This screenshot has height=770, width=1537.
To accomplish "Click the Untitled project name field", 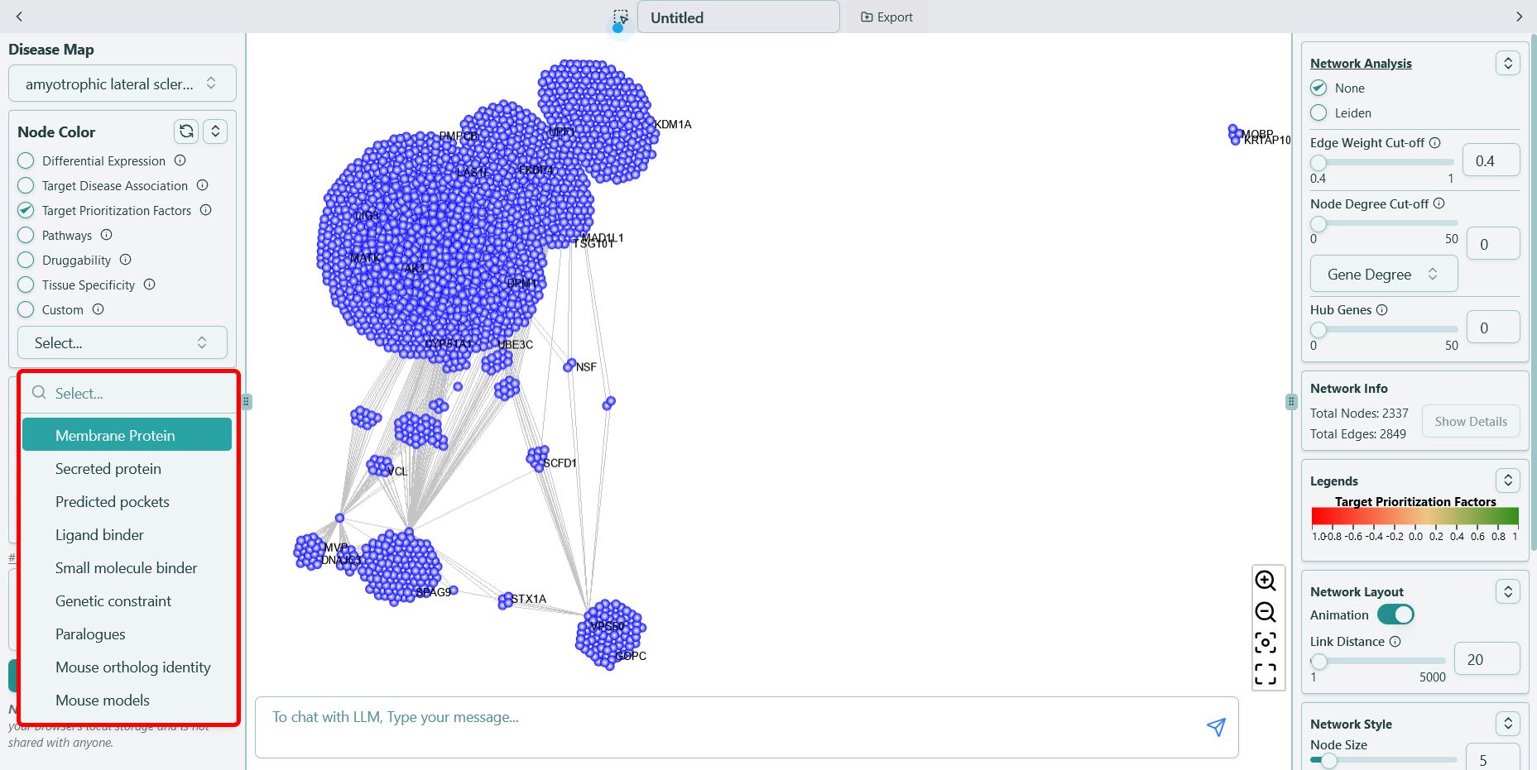I will (739, 17).
